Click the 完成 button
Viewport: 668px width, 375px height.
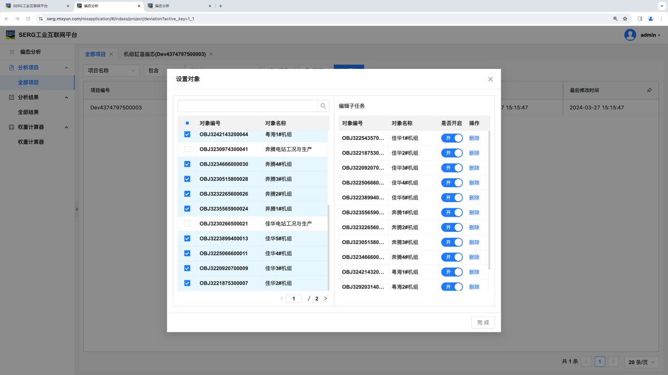[x=483, y=322]
